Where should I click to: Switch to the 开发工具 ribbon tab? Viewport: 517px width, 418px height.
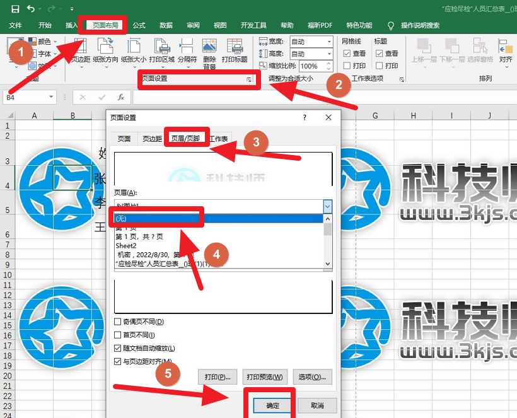(x=253, y=25)
